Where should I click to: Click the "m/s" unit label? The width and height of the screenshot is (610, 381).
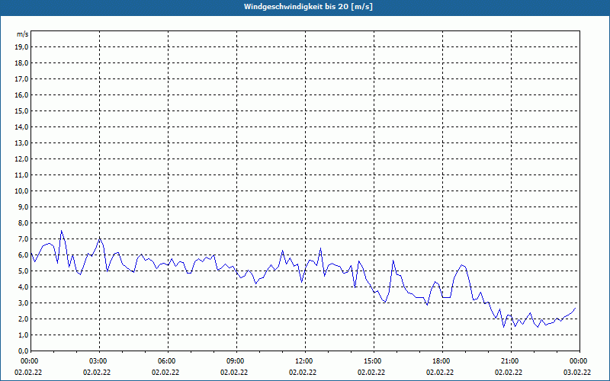pyautogui.click(x=22, y=34)
